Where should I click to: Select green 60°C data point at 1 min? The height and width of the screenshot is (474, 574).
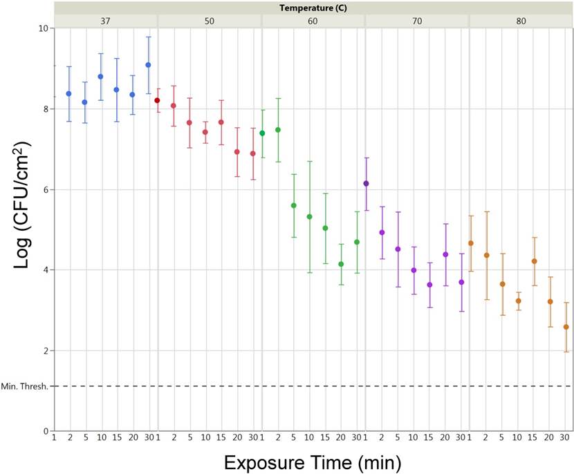click(x=262, y=133)
